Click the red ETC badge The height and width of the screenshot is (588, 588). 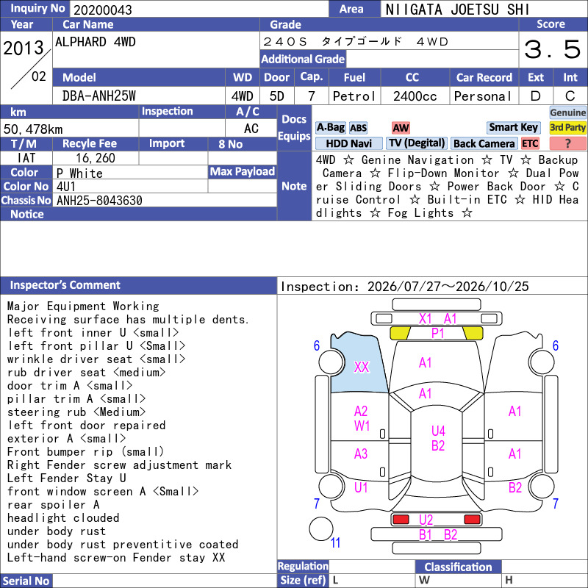pos(530,143)
